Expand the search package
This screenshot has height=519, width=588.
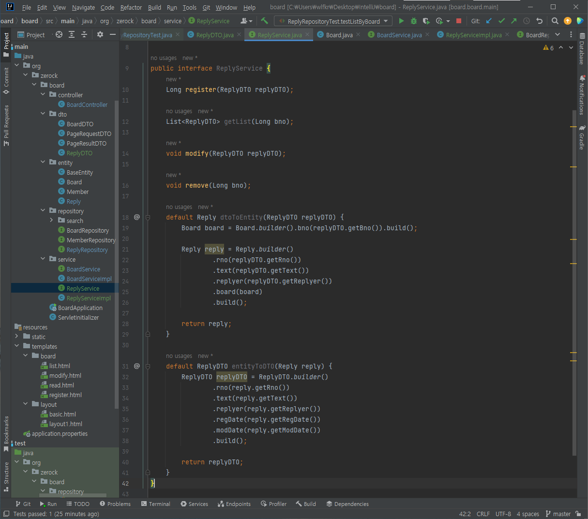[x=52, y=221]
